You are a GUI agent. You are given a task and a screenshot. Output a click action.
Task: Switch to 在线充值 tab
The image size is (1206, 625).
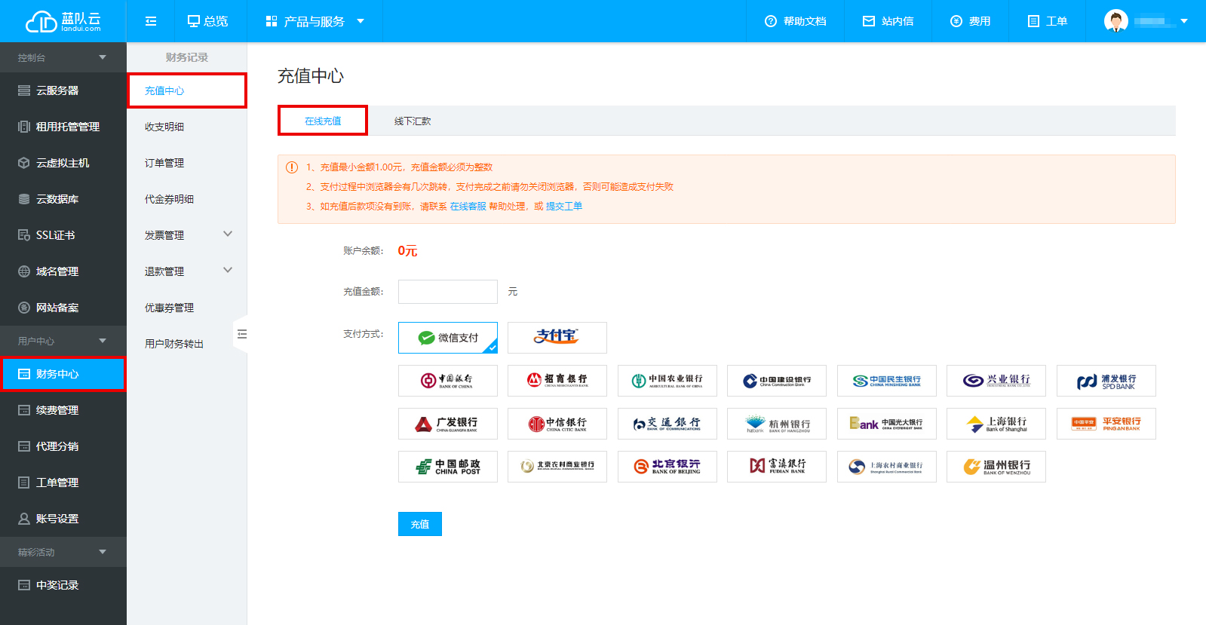point(323,121)
